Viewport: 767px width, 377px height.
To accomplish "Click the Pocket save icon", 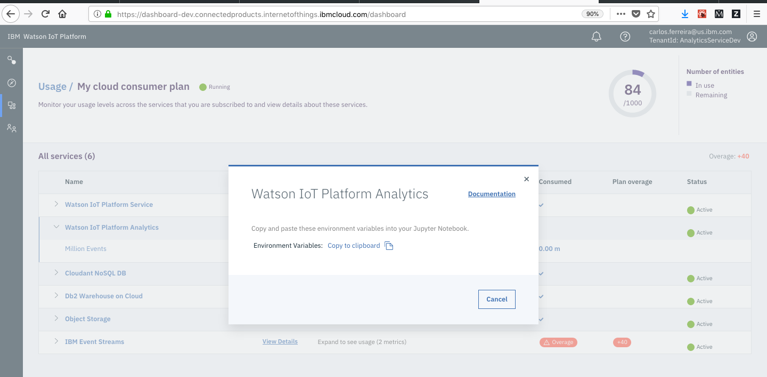I will (x=635, y=14).
